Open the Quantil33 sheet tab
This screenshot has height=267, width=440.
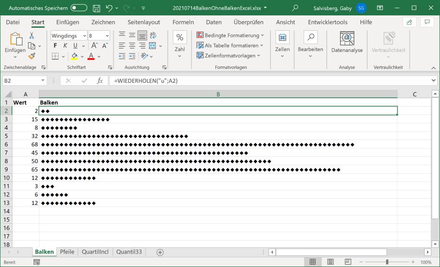tap(129, 252)
